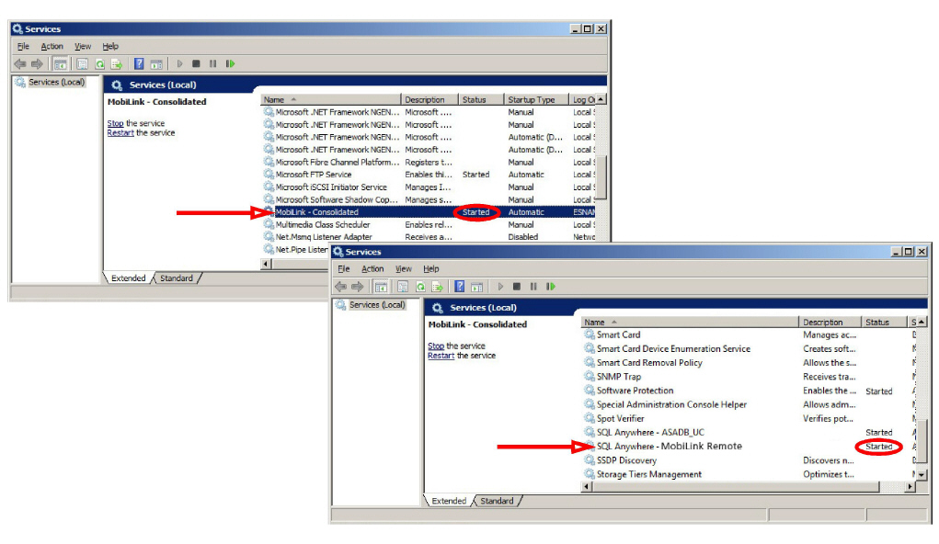
Task: Click Export List icon in front Services window
Action: click(x=438, y=287)
